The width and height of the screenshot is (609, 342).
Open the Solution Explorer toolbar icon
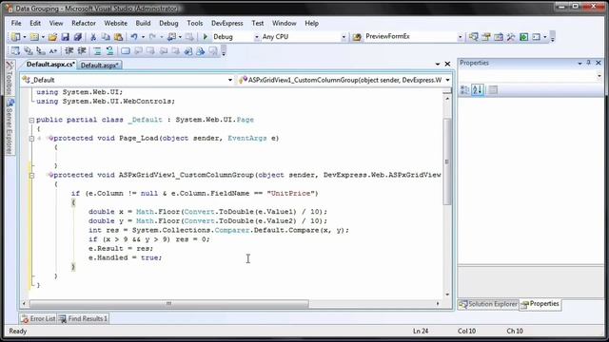pyautogui.click(x=474, y=37)
